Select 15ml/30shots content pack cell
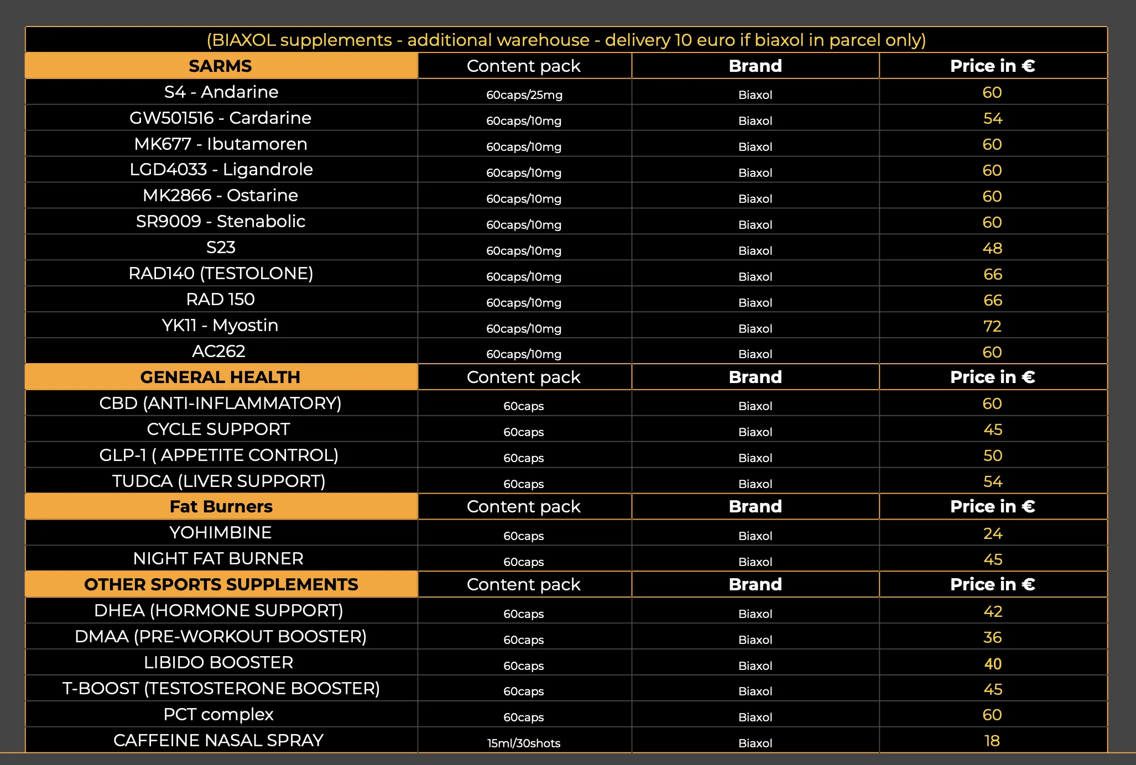 (x=524, y=740)
